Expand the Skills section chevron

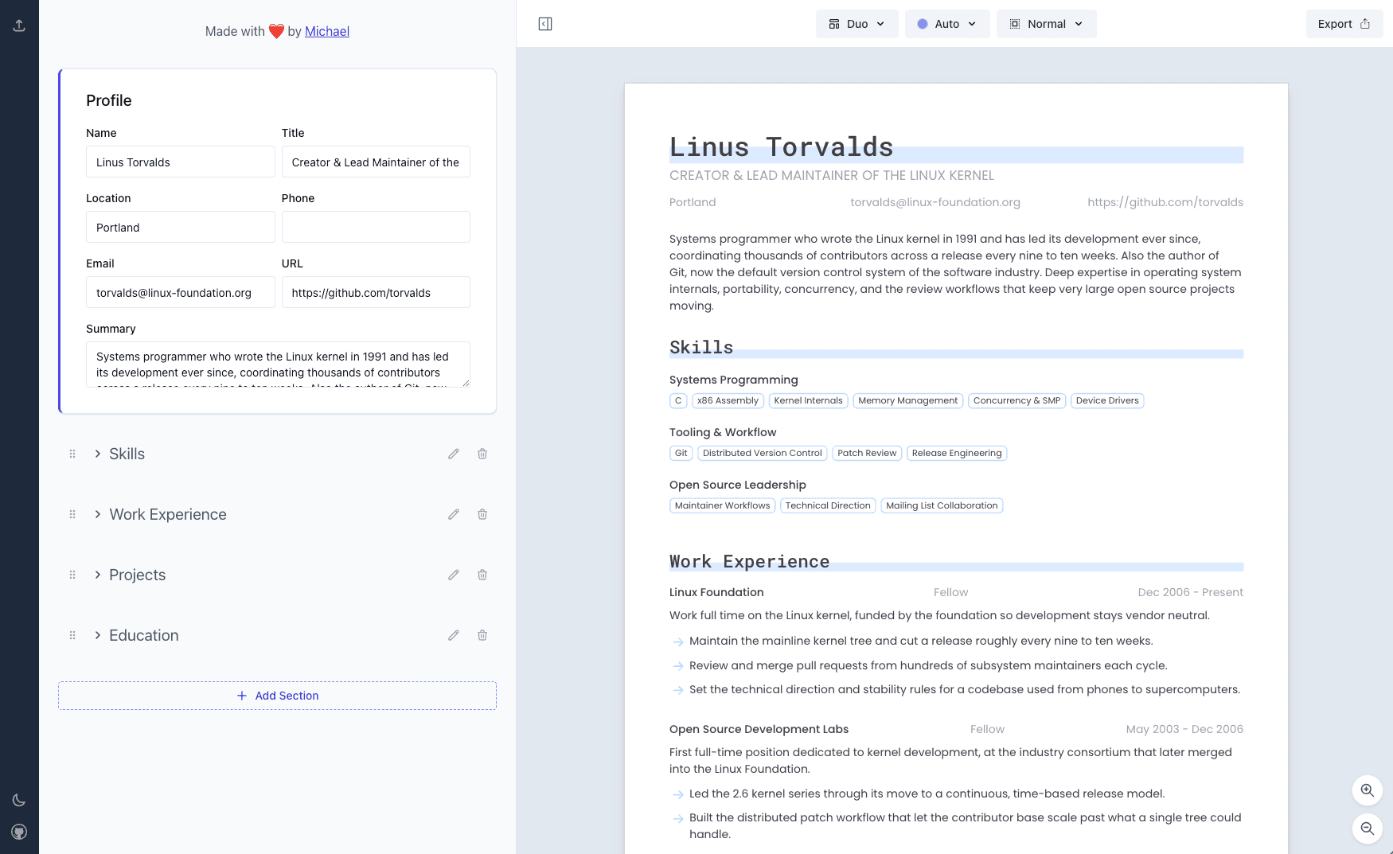click(98, 454)
